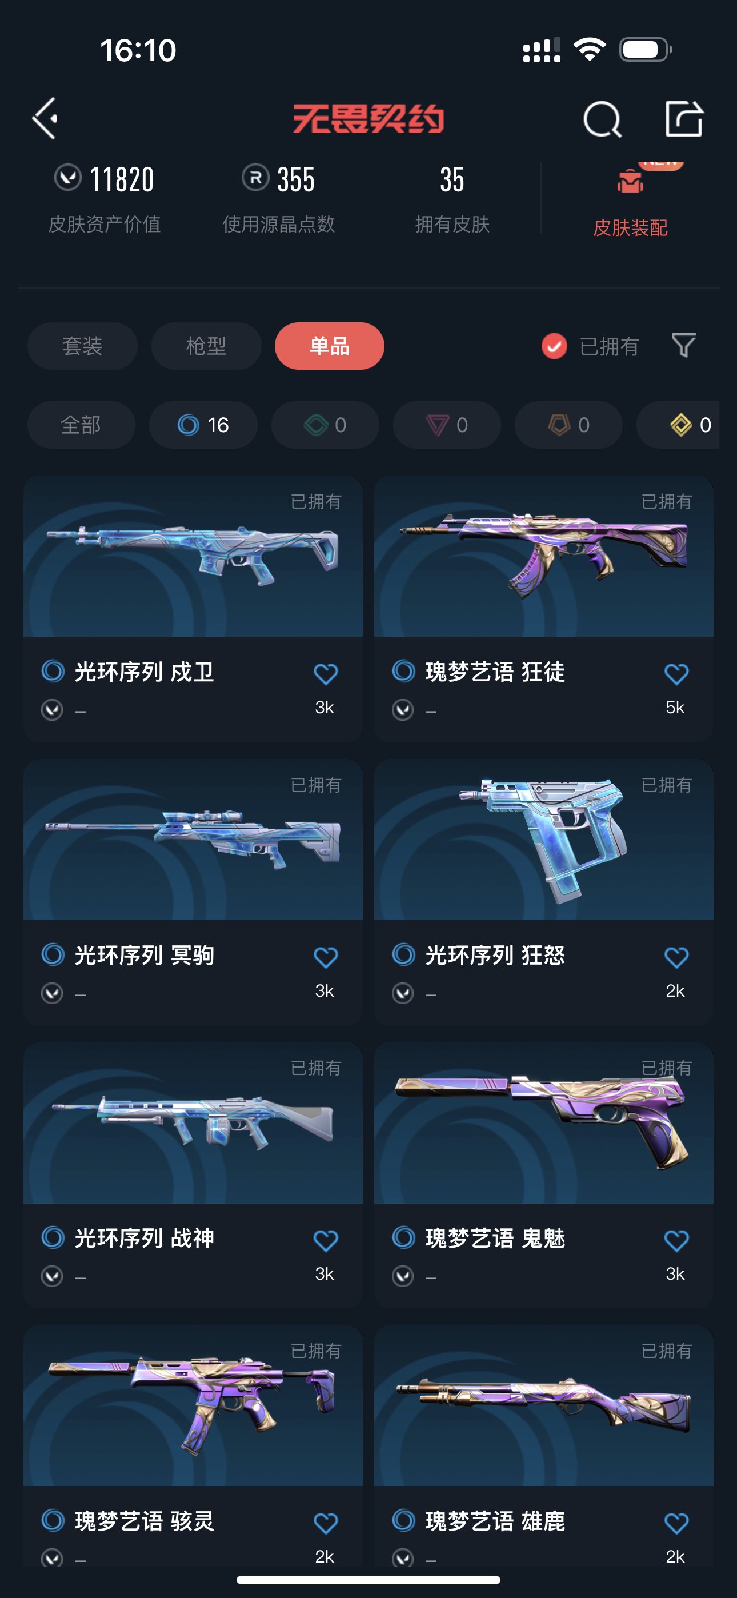This screenshot has width=737, height=1598.
Task: Open 皮肤装配 loadout icon
Action: 630,182
